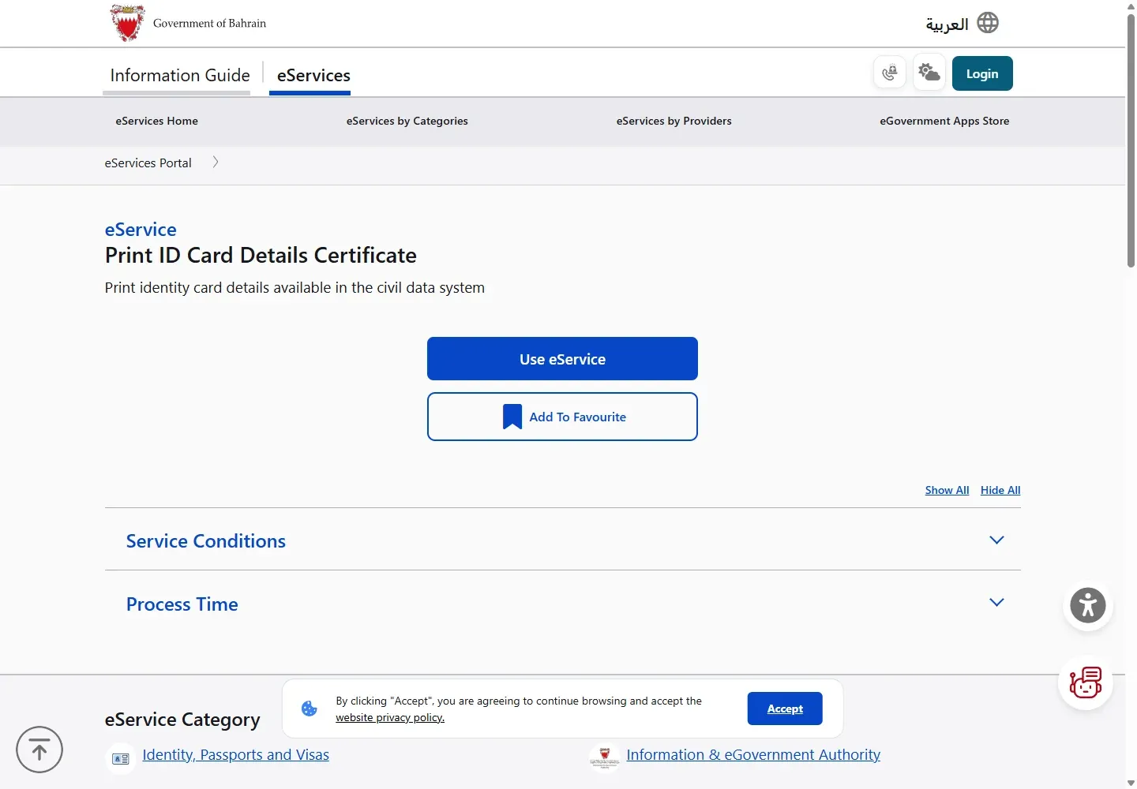The width and height of the screenshot is (1137, 789).
Task: Click Add To Favourite button
Action: pos(562,417)
